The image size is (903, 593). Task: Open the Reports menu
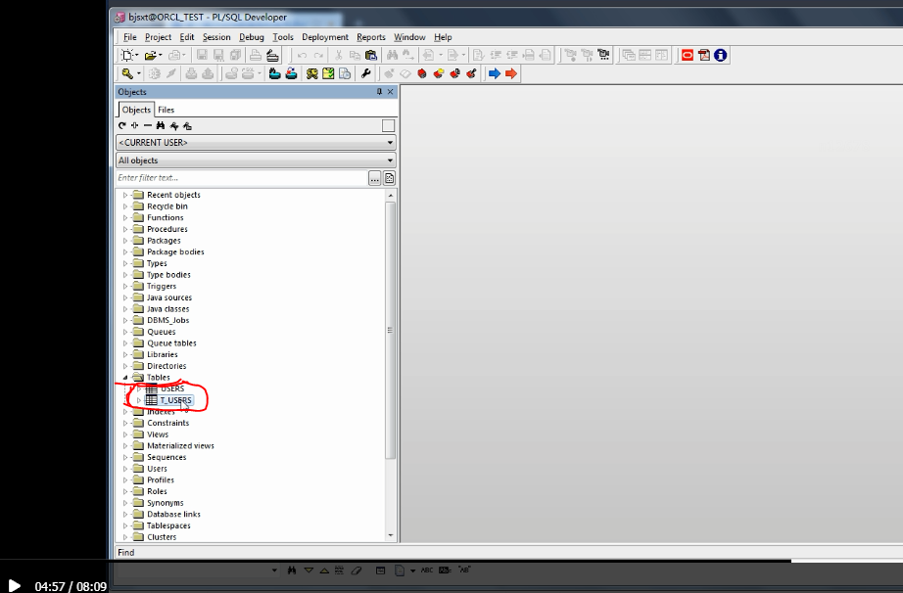tap(371, 37)
